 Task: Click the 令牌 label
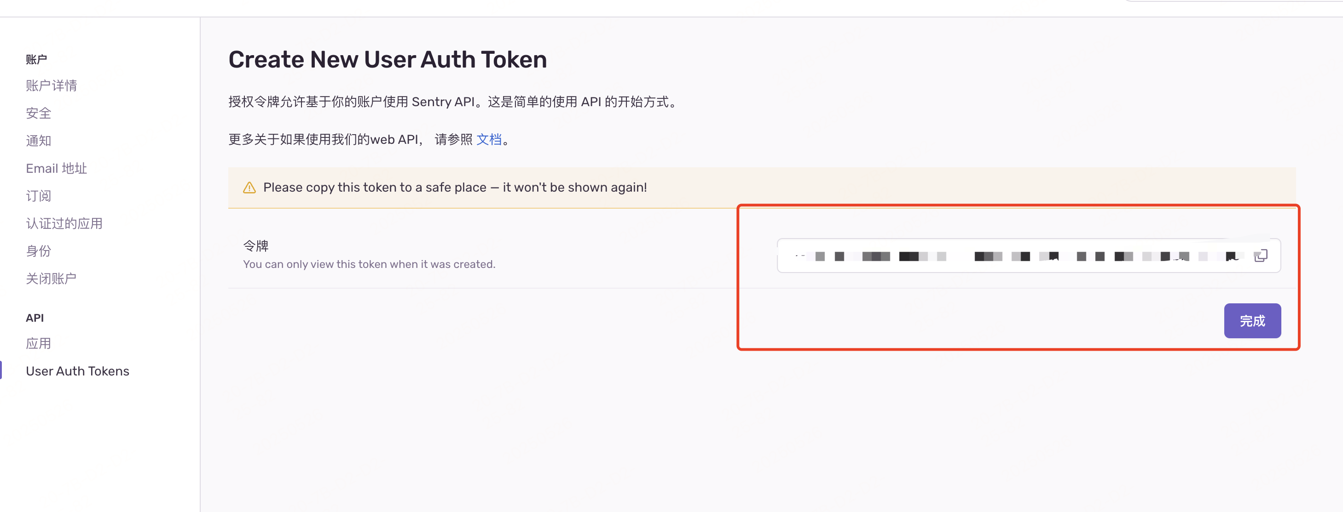(x=255, y=245)
